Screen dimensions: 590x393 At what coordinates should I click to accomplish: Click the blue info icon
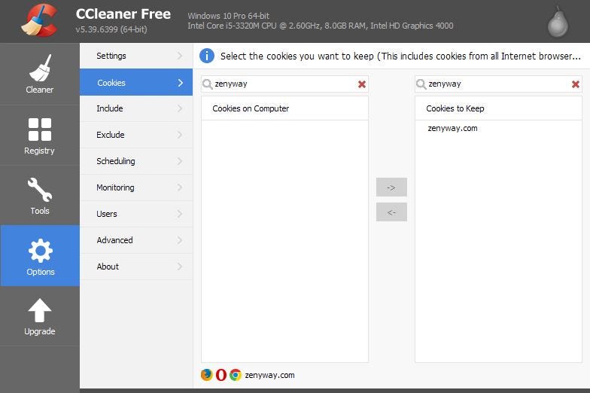pos(207,56)
